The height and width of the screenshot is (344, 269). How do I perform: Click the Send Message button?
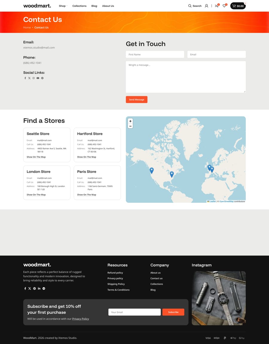pyautogui.click(x=137, y=100)
